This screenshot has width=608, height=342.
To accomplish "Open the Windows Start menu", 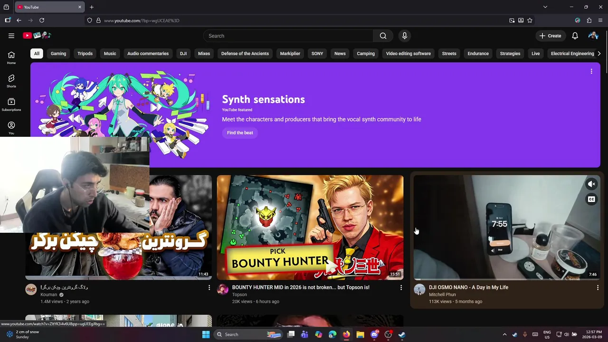I will [x=206, y=334].
